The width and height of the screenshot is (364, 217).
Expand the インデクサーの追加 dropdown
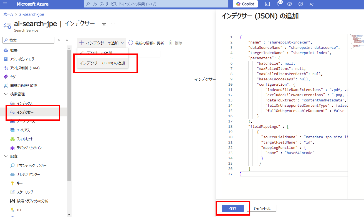(122, 43)
